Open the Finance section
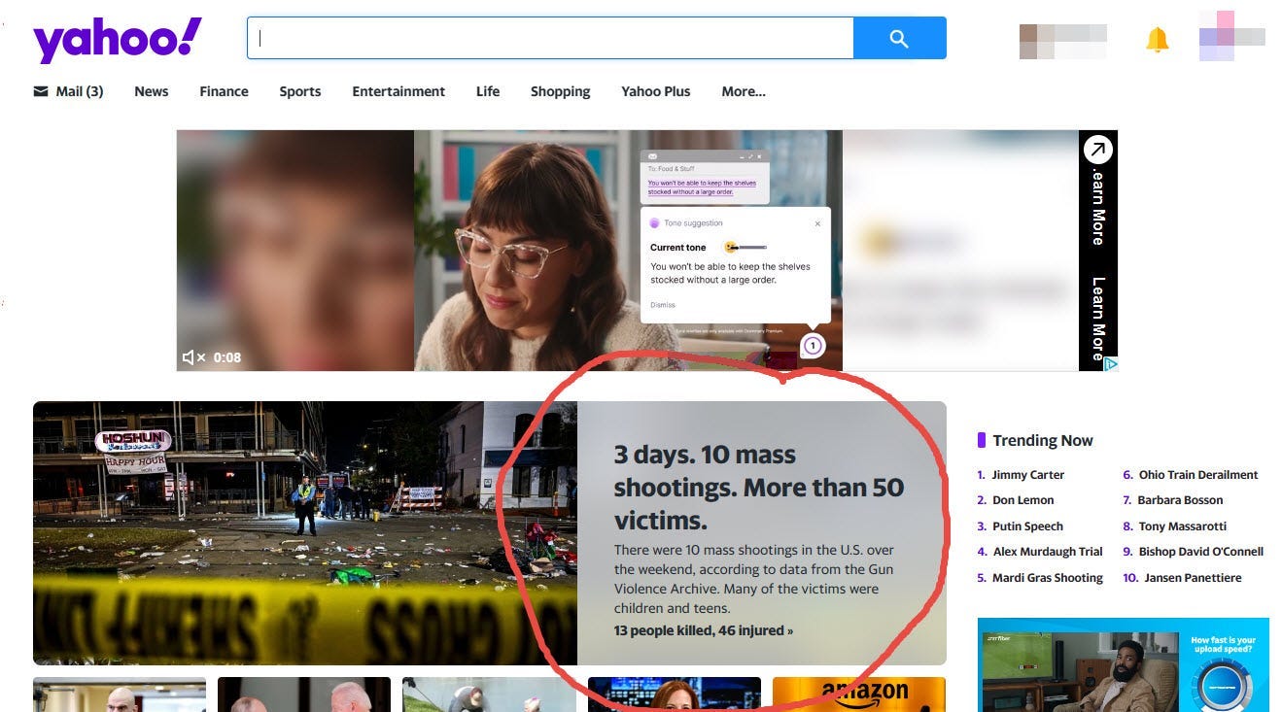The image size is (1282, 712). (x=224, y=91)
